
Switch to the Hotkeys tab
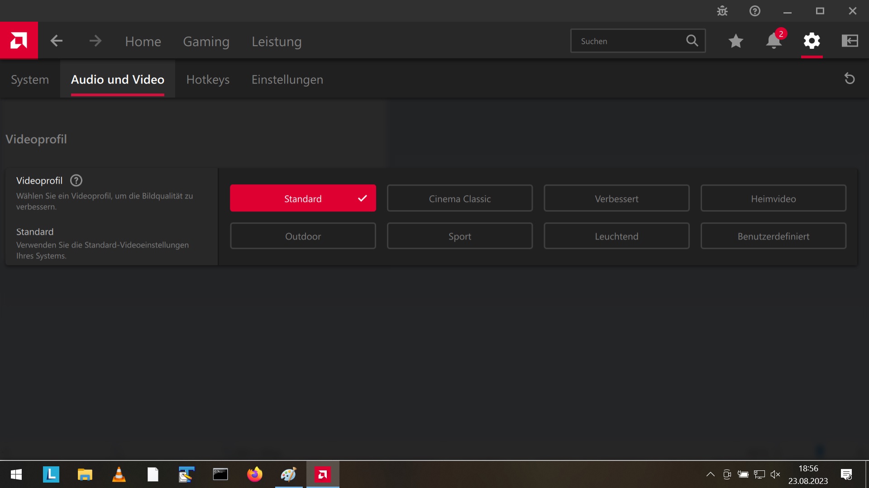click(x=208, y=80)
